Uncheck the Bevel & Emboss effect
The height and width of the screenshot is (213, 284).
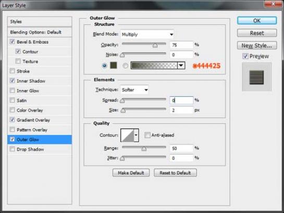[13, 42]
